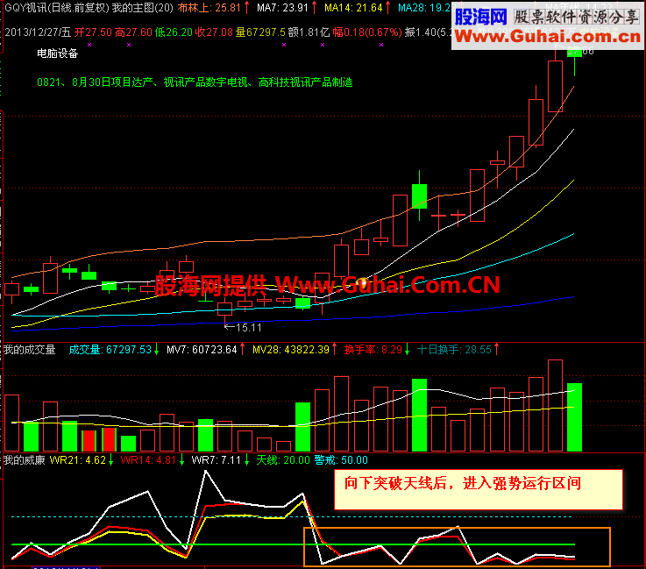This screenshot has width=646, height=569.
Task: Select the MV7: 60723.64 value
Action: click(x=202, y=350)
